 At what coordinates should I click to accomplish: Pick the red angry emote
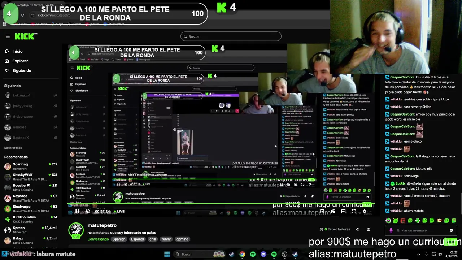pyautogui.click(x=403, y=220)
